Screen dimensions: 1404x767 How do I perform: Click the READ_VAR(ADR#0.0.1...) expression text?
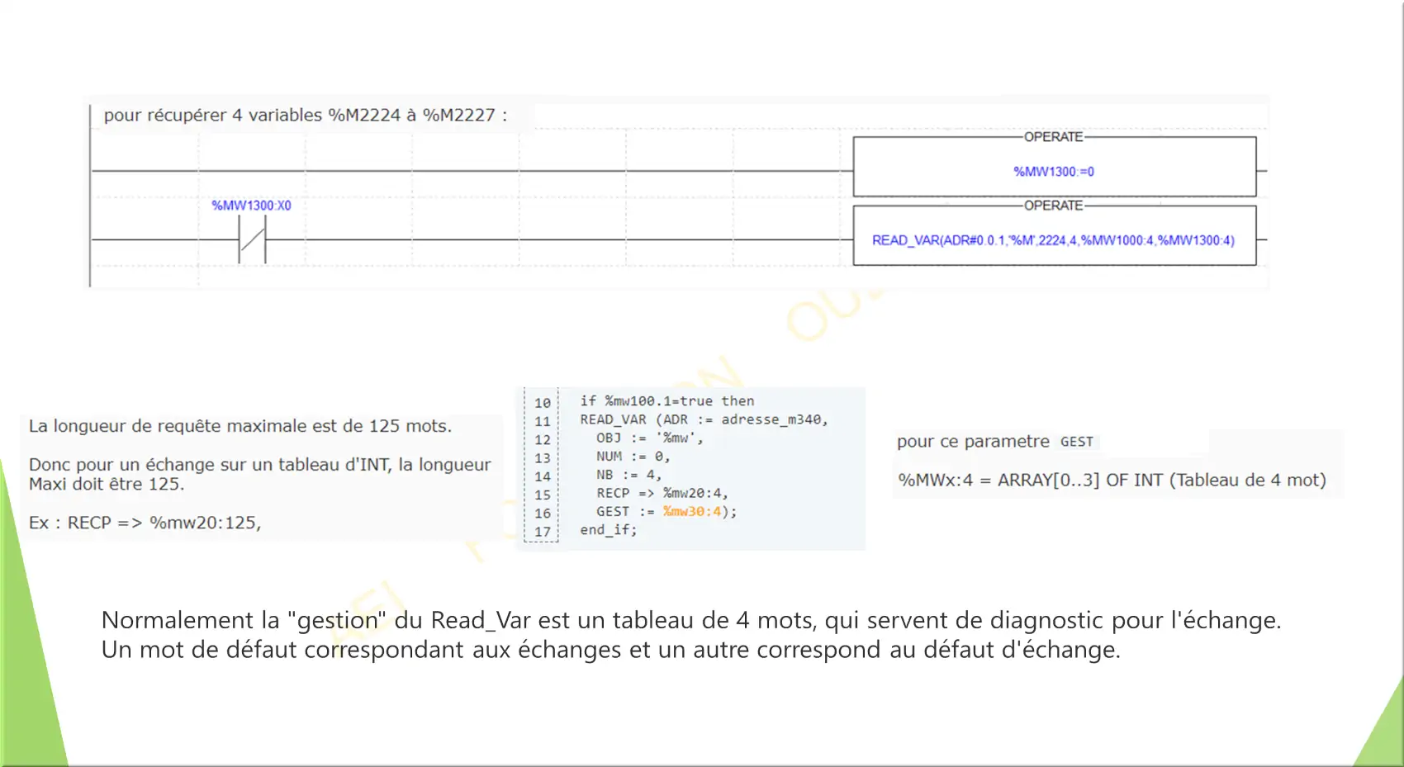click(x=1053, y=240)
